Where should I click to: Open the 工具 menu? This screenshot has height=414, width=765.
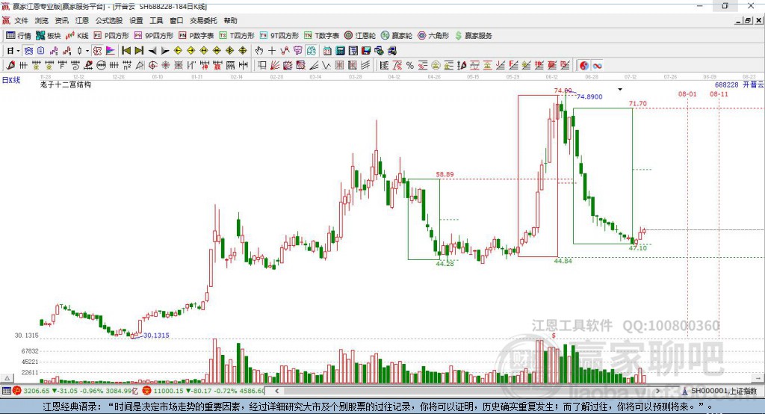point(156,20)
